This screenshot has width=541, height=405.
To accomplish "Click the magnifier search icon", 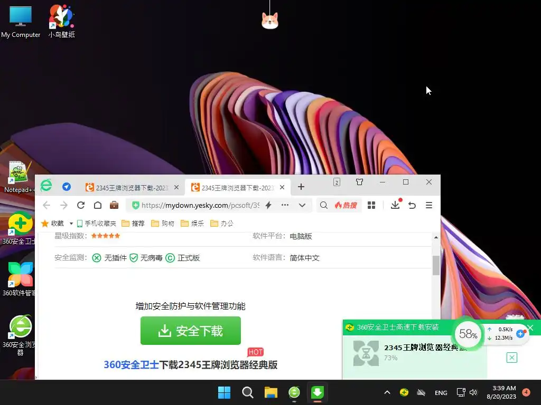I will pos(324,205).
